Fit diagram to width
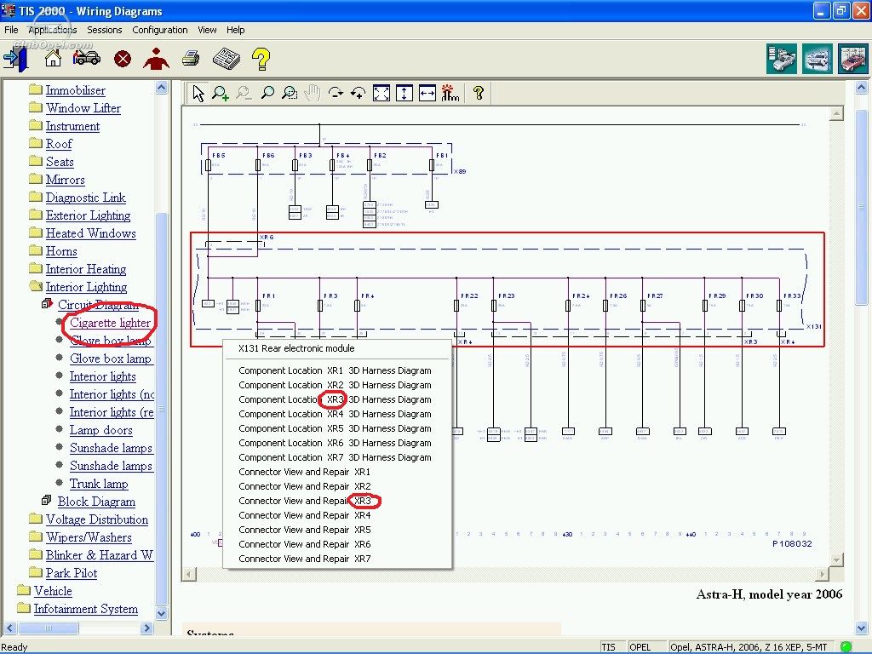This screenshot has height=654, width=872. 427,93
